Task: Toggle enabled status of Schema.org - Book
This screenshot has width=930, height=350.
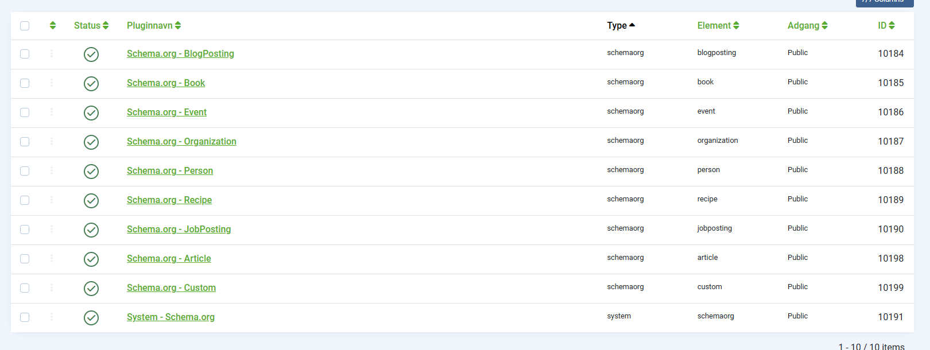Action: pyautogui.click(x=91, y=84)
